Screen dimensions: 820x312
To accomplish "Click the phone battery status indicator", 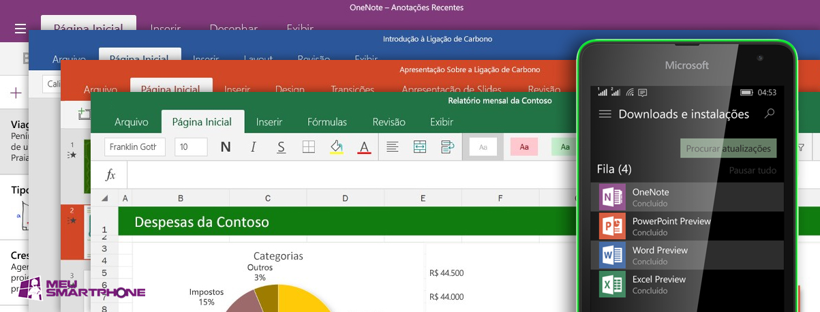I will point(747,92).
